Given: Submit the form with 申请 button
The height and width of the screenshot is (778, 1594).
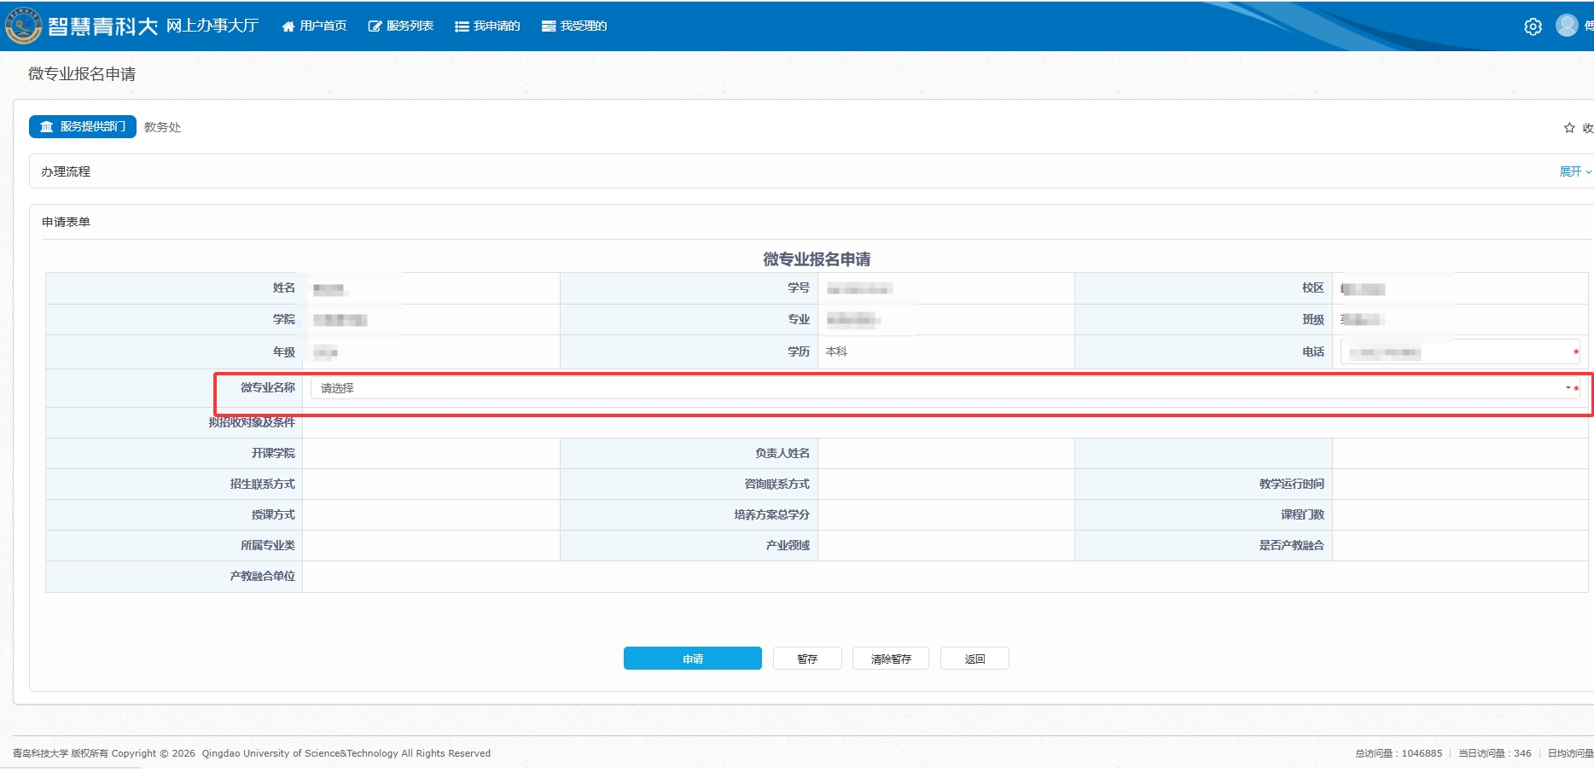Looking at the screenshot, I should pos(692,659).
